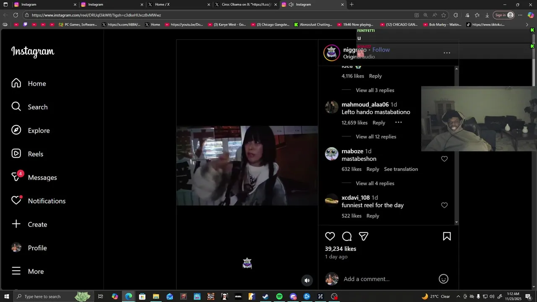Open Messages with 4 unread badge

point(34,177)
